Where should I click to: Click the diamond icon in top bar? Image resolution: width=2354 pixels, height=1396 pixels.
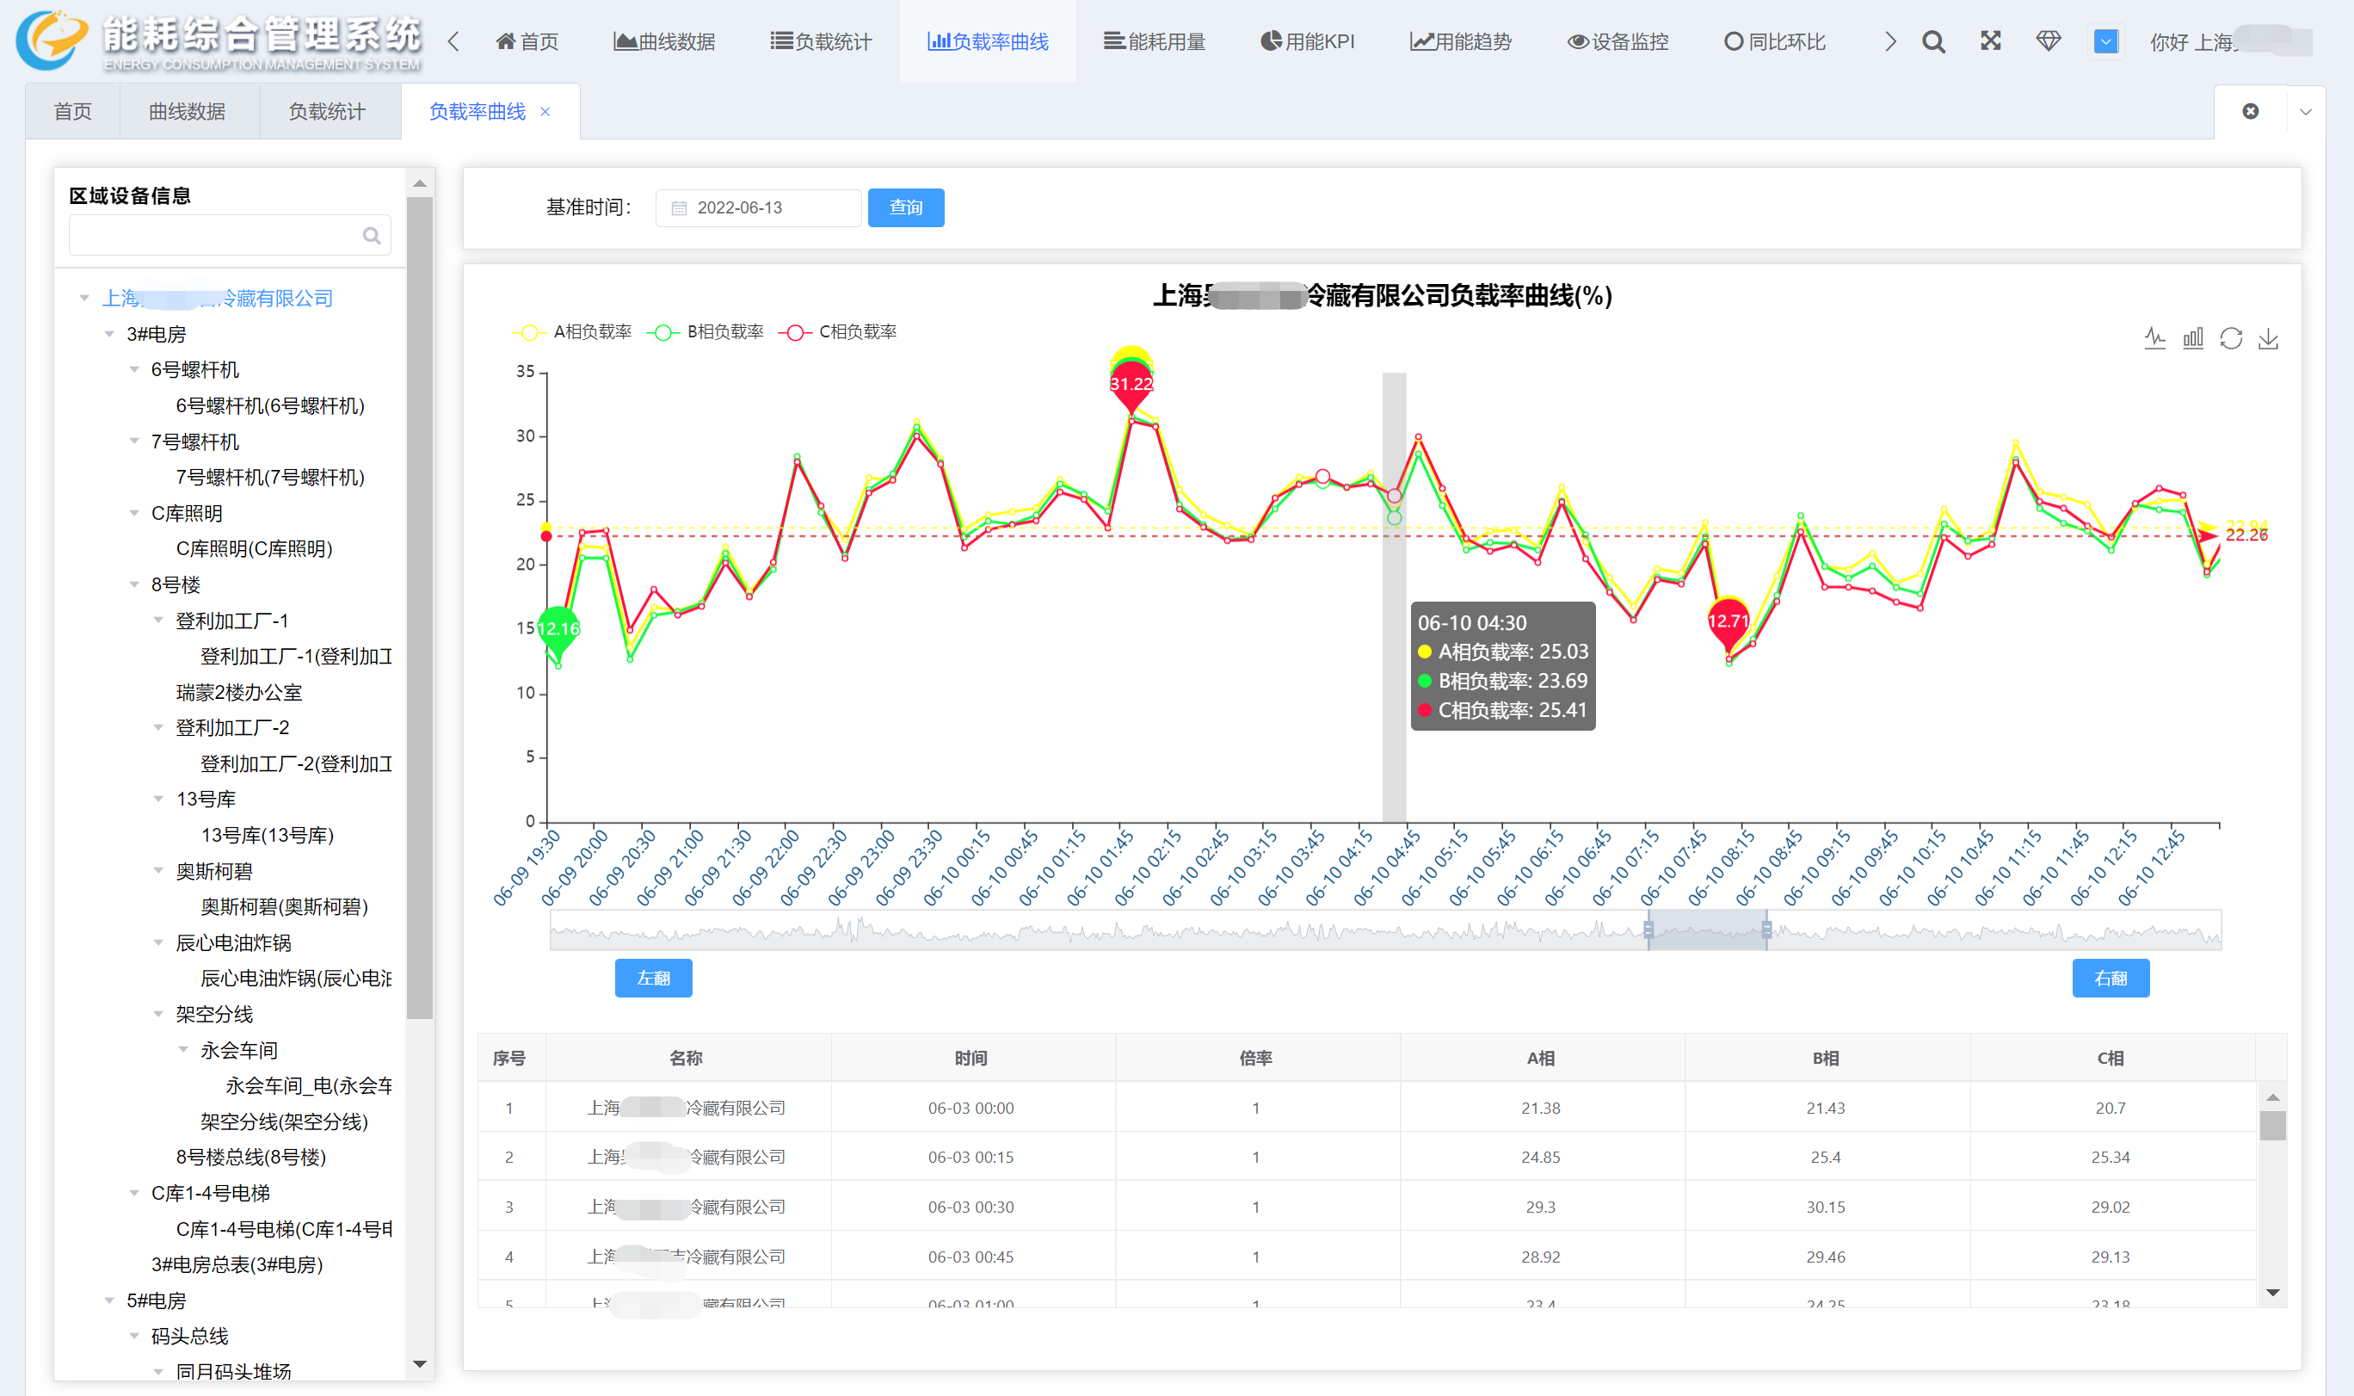(x=2048, y=41)
